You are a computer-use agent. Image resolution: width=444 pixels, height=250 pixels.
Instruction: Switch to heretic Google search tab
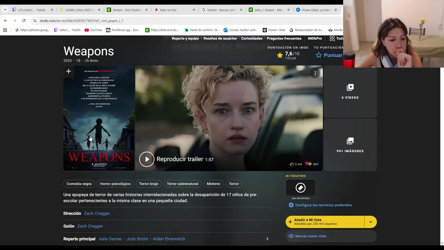tap(222, 10)
